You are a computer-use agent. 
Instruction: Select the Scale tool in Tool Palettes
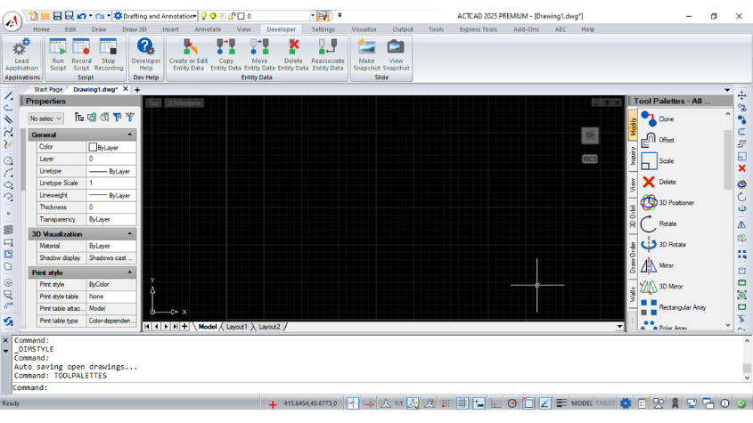658,161
